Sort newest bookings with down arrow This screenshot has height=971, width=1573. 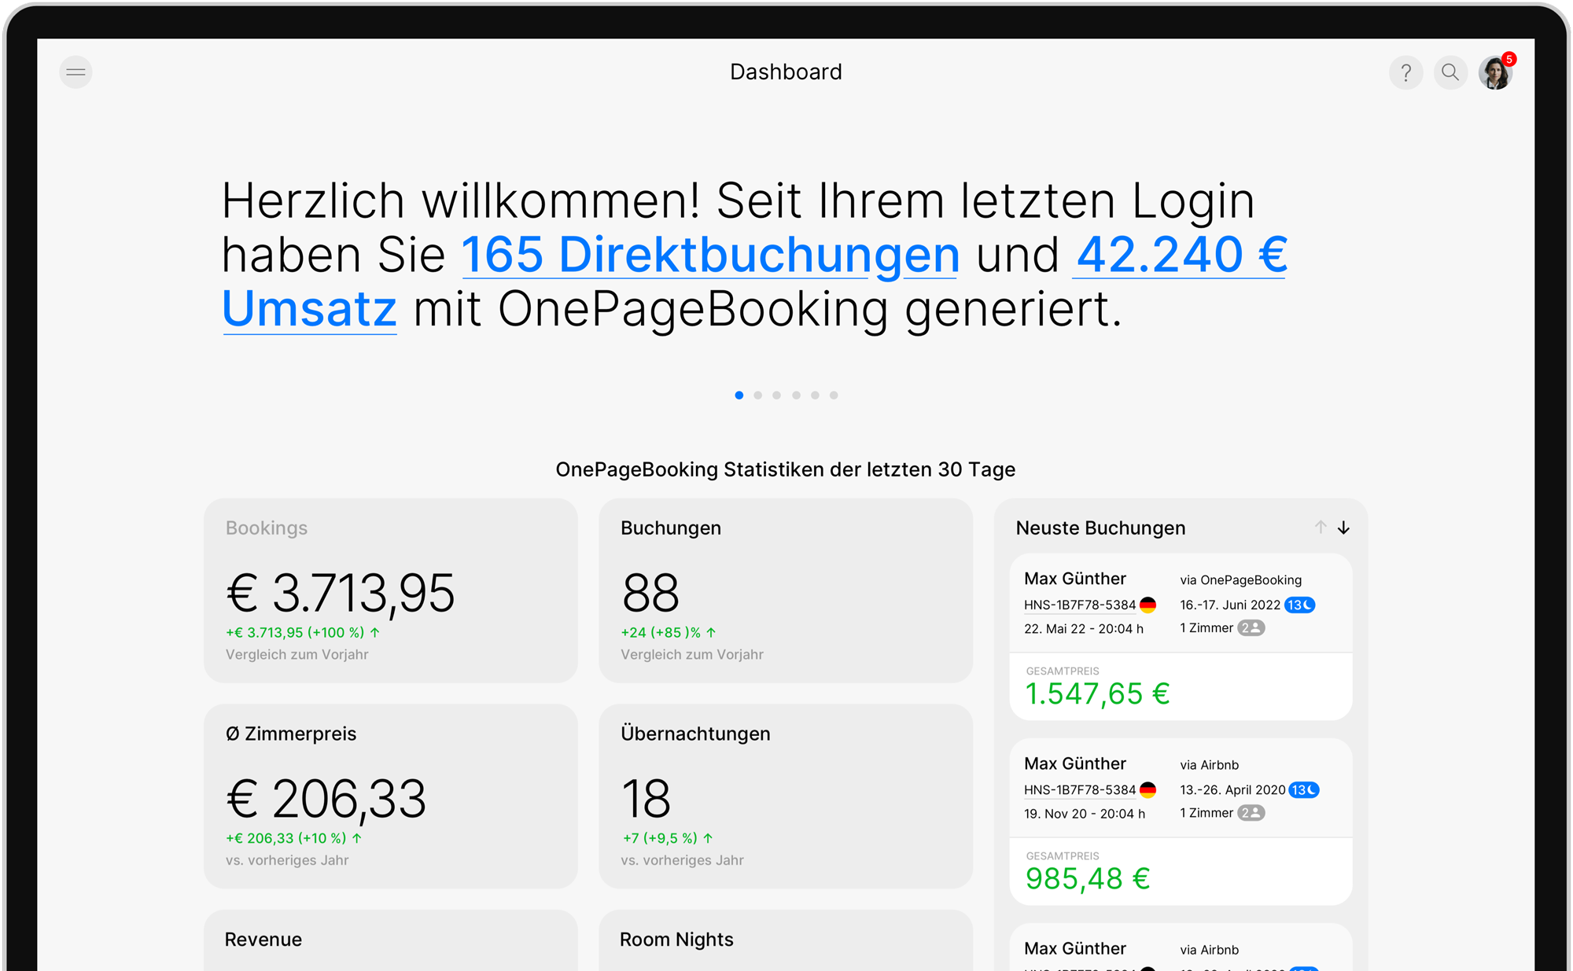pyautogui.click(x=1343, y=528)
